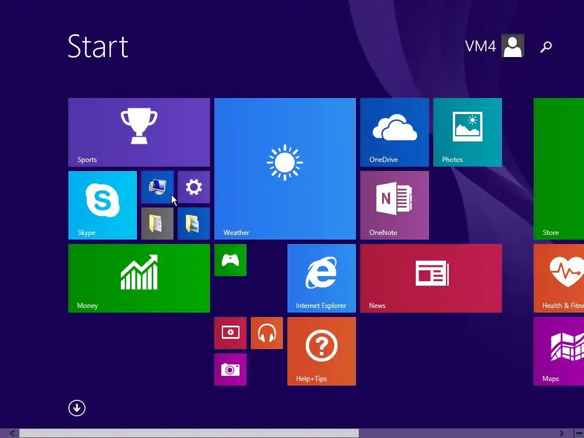This screenshot has height=438, width=584.
Task: Launch the Photos tile
Action: (x=468, y=132)
